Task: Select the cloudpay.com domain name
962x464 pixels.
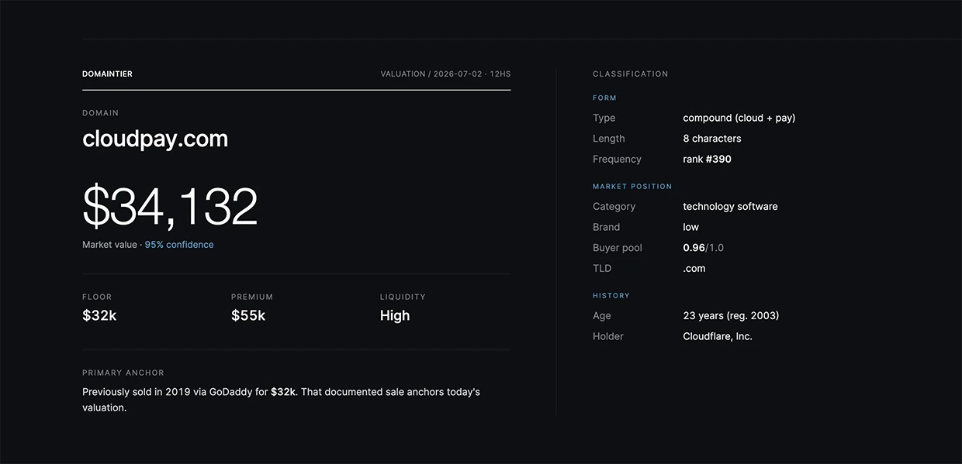Action: (x=155, y=139)
